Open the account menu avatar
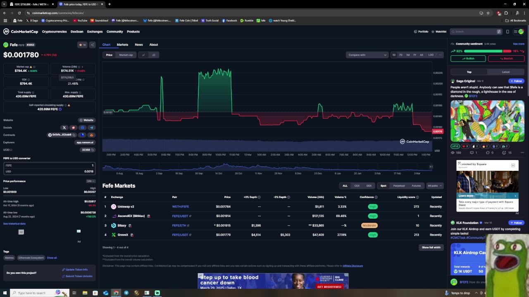This screenshot has width=529, height=297. point(521,31)
